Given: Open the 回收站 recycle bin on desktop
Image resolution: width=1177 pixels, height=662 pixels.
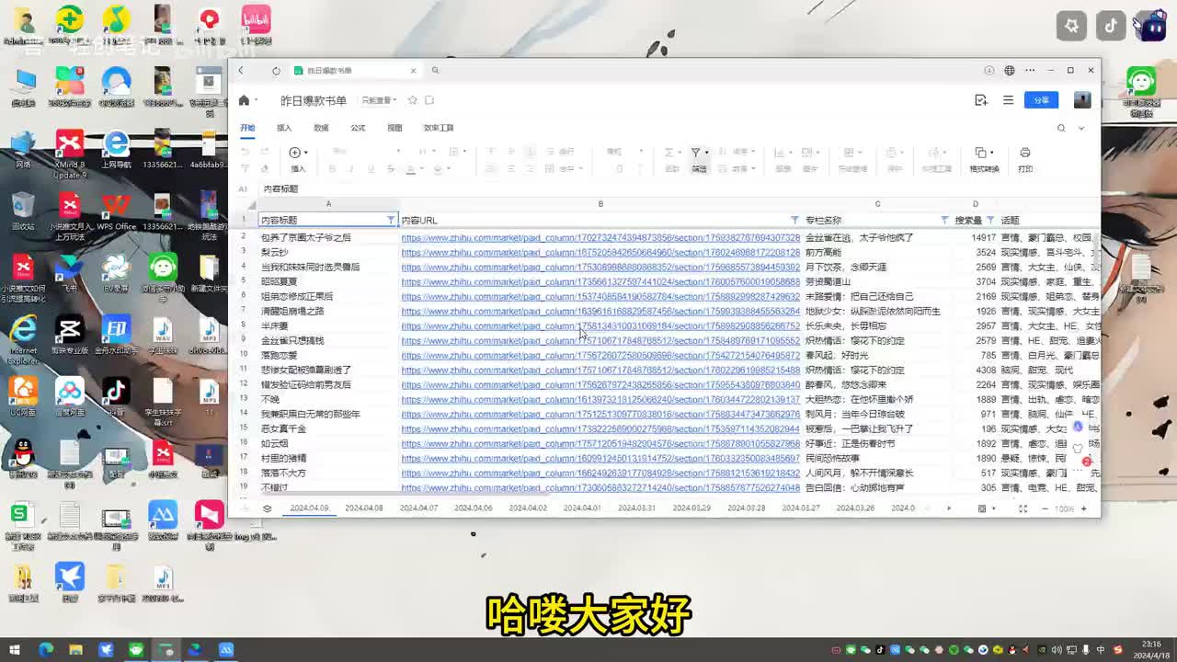Looking at the screenshot, I should click(x=24, y=211).
